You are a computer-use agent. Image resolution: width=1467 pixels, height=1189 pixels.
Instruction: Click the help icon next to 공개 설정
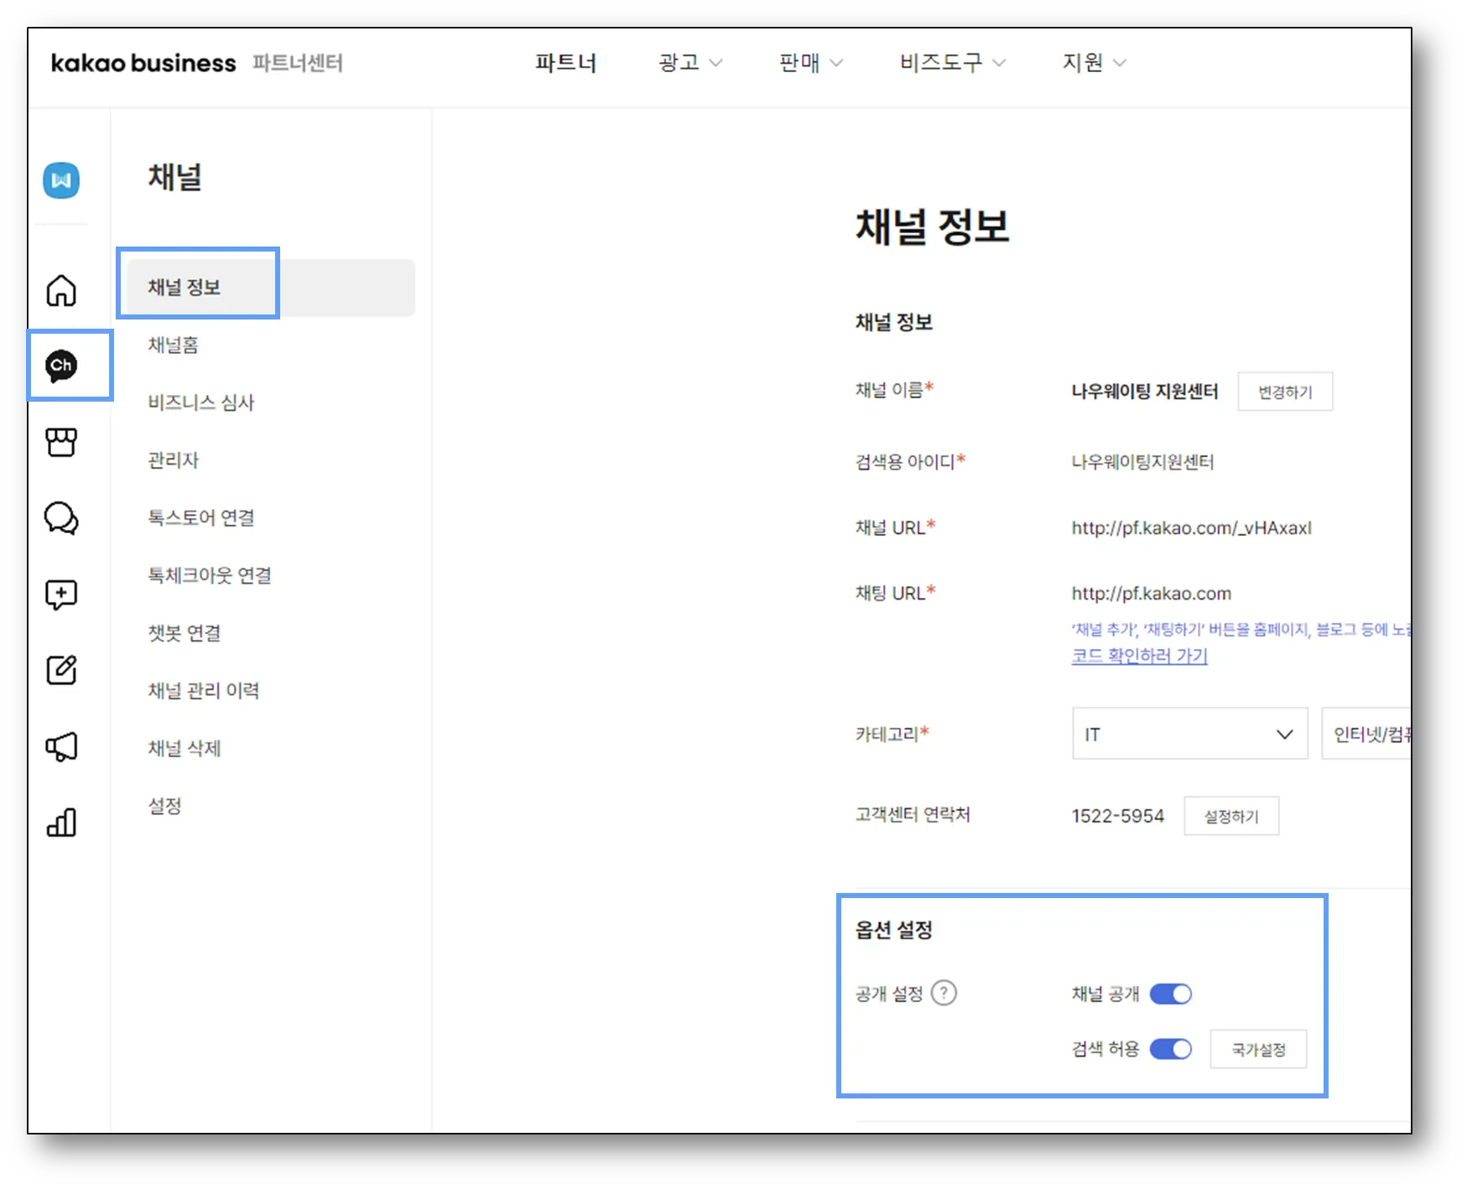[944, 993]
